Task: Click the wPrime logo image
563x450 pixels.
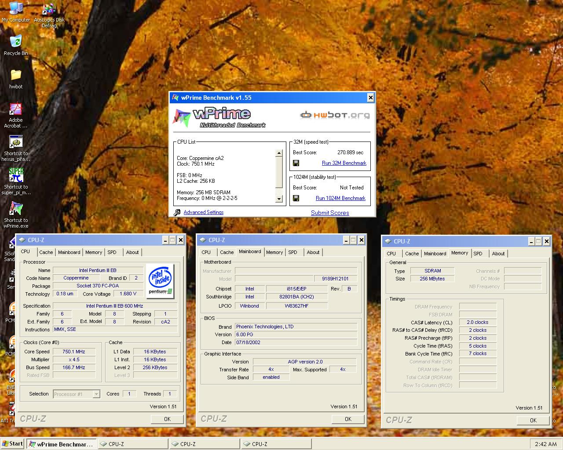Action: pos(219,117)
